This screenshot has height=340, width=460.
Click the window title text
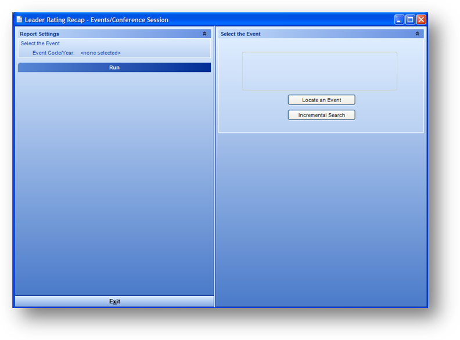tap(96, 20)
